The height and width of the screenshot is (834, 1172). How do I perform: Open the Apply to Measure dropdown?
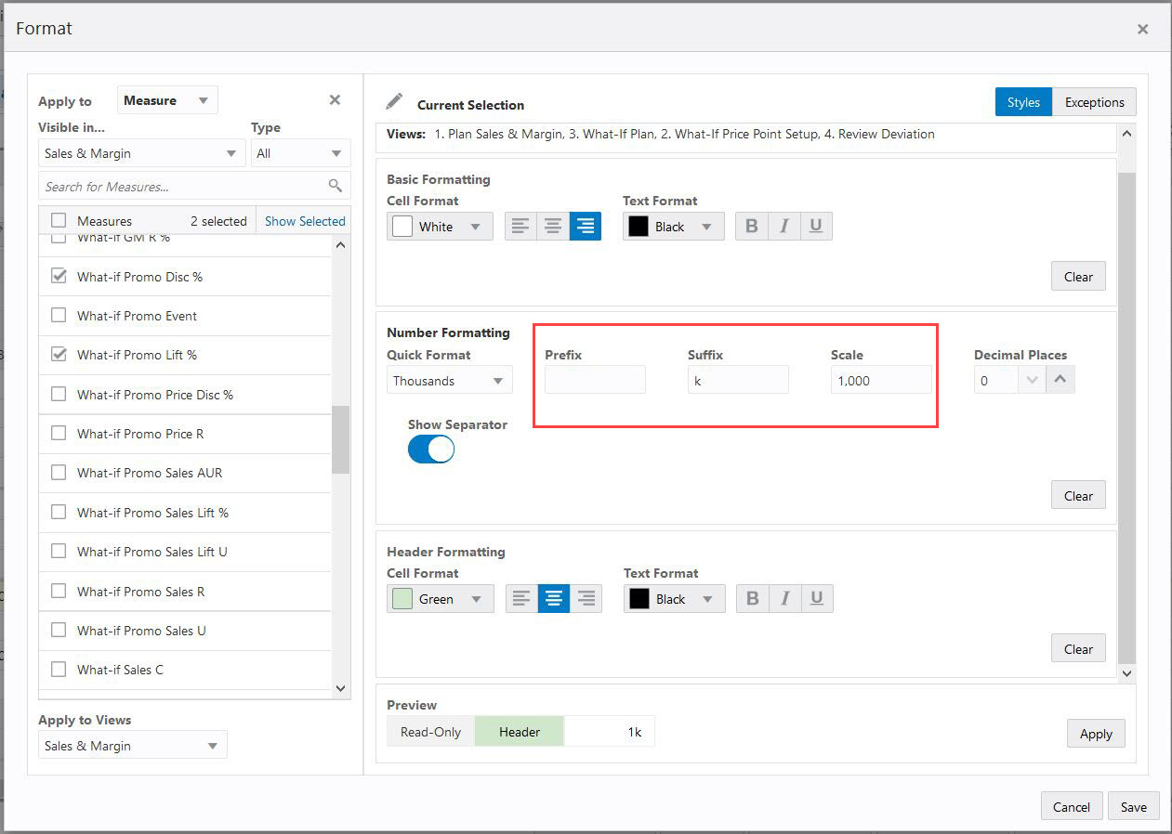[x=167, y=100]
